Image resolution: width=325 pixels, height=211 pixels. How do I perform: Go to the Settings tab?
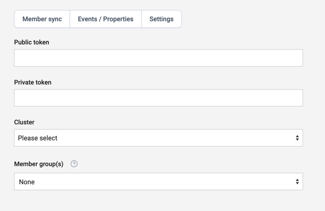point(162,19)
